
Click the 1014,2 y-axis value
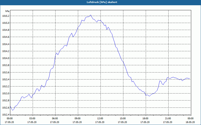click(x=6, y=51)
